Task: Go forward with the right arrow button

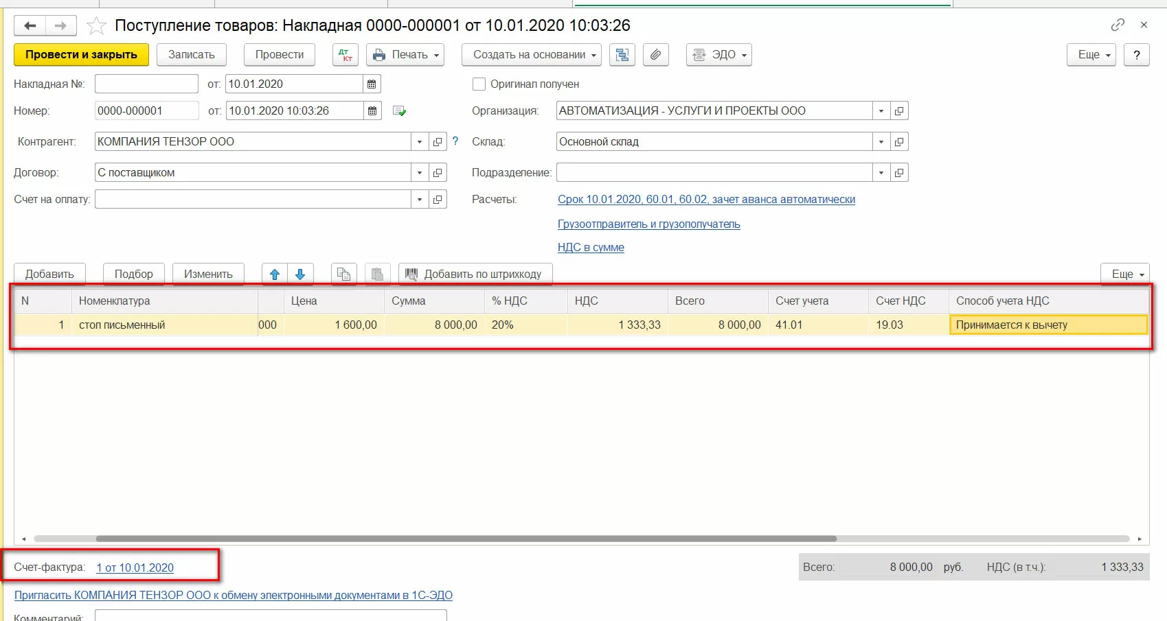Action: click(61, 25)
